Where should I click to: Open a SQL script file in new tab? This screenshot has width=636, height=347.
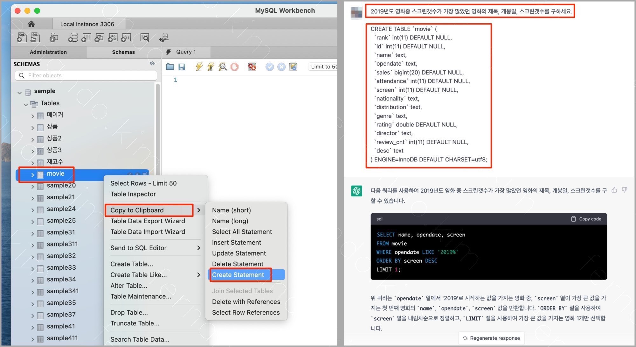pyautogui.click(x=35, y=37)
